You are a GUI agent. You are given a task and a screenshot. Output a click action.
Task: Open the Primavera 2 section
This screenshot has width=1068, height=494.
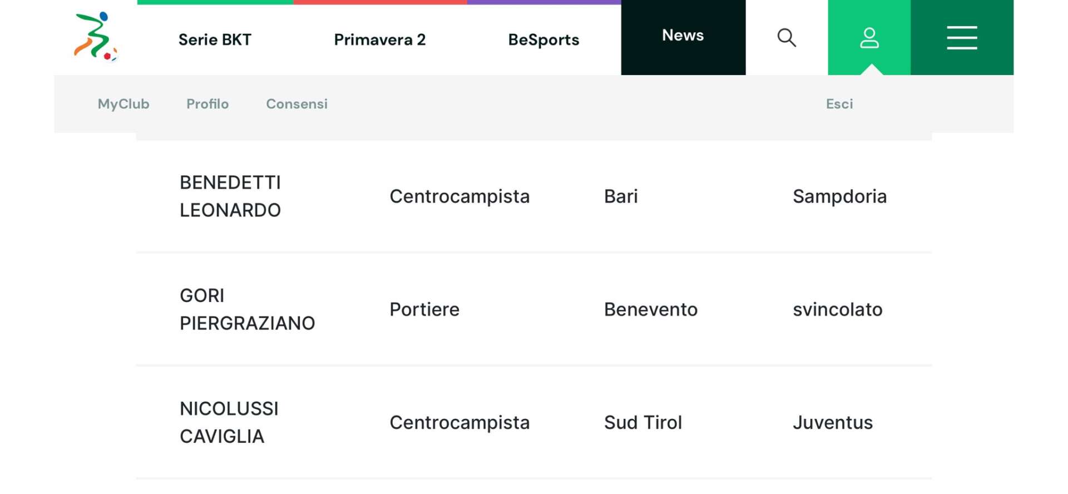pos(380,40)
